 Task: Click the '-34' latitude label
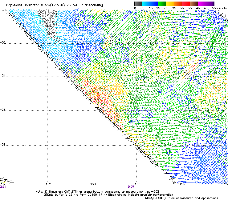(3, 76)
